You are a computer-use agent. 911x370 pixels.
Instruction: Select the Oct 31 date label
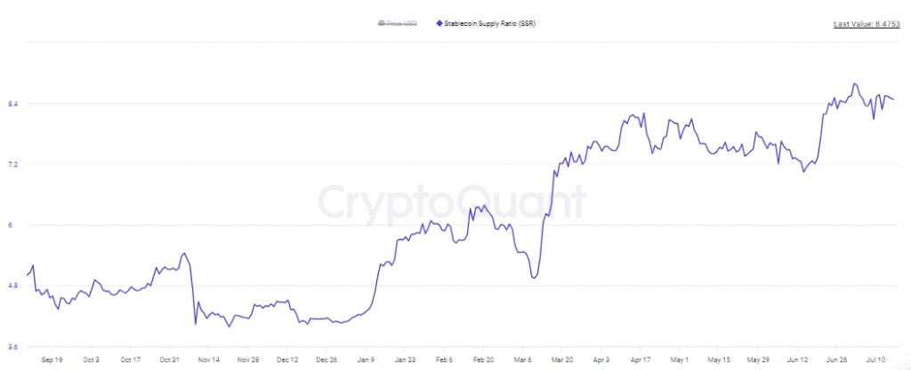tap(169, 361)
